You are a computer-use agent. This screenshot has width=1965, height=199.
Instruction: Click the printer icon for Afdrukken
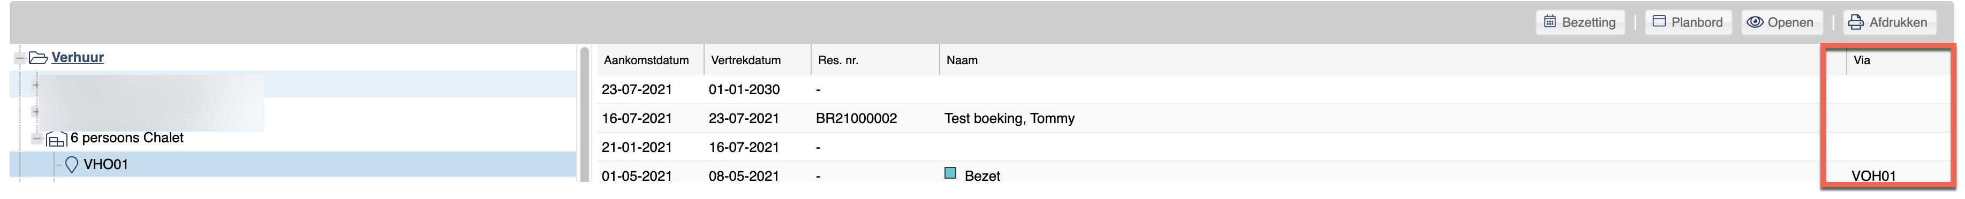tap(1855, 22)
